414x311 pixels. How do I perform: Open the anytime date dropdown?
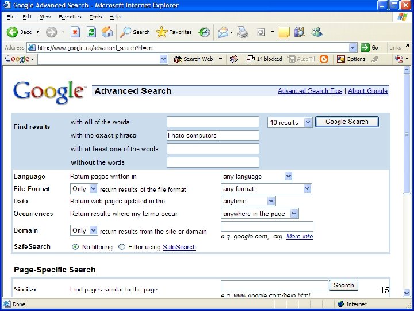[x=248, y=201]
